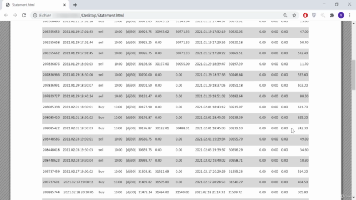Screen dimensions: 356x200
Task: Select ticket number 209885744
Action: click(51, 192)
